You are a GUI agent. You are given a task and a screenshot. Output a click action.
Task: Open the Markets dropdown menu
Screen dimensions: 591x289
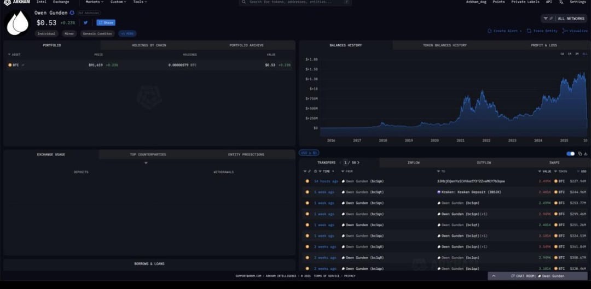click(94, 2)
